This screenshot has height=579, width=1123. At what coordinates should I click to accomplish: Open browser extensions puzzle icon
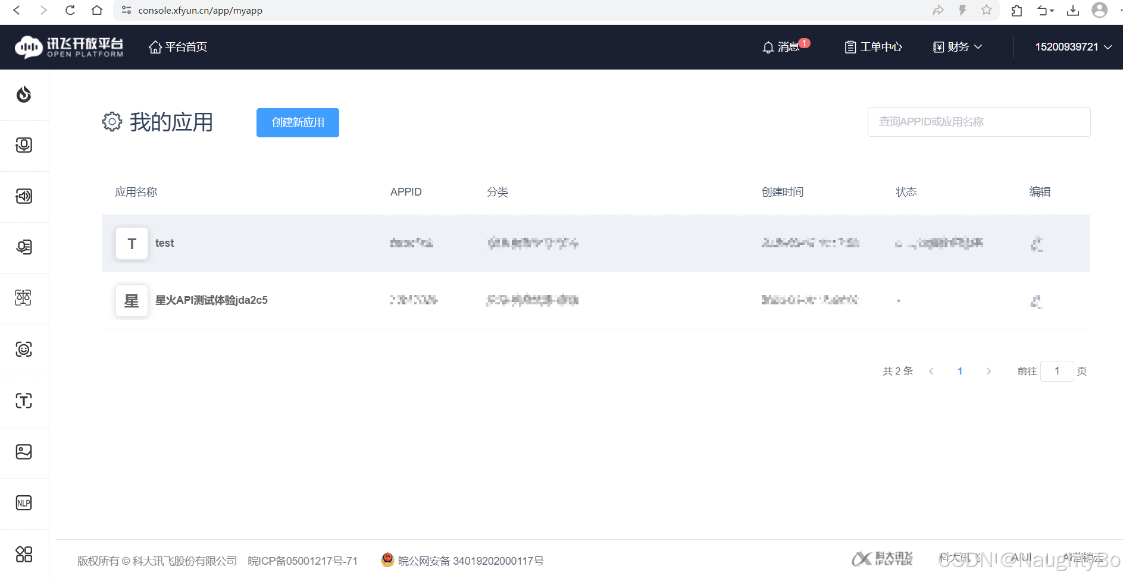point(1016,10)
